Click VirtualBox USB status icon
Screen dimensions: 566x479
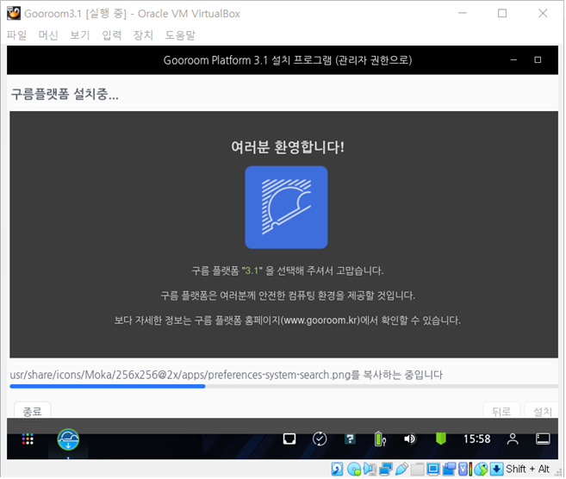(x=401, y=469)
